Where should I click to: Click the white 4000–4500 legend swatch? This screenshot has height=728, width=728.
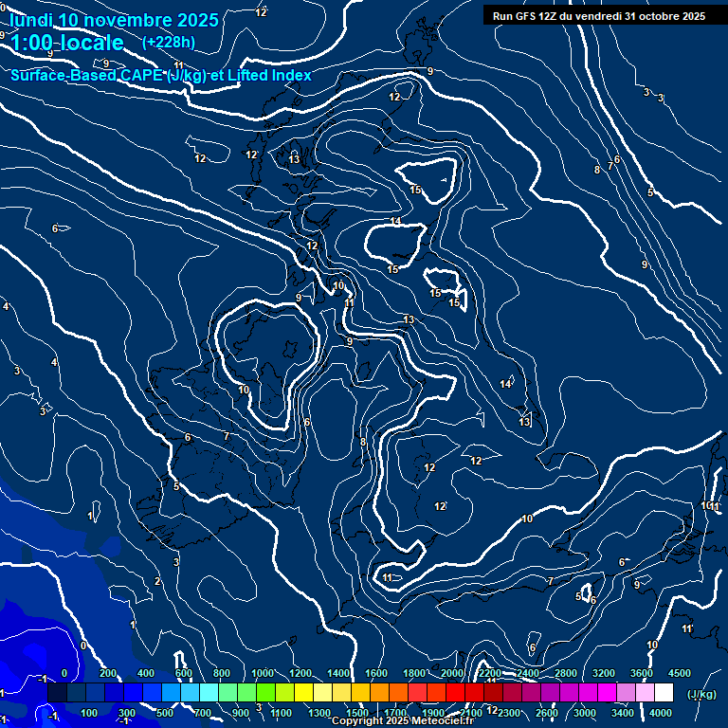click(x=664, y=692)
